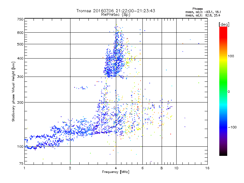Click the 'Frequency [MHz]' axis label
244x183 pixels.
(x=116, y=172)
